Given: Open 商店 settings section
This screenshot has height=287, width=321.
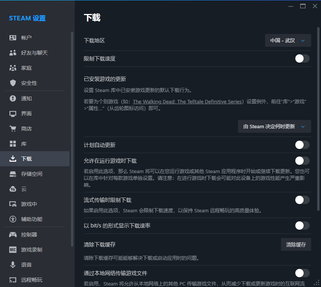Looking at the screenshot, I should [x=35, y=129].
